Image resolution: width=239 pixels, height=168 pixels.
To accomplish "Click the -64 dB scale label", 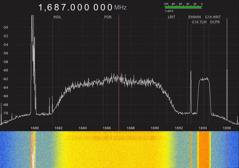I will click(5, 87).
